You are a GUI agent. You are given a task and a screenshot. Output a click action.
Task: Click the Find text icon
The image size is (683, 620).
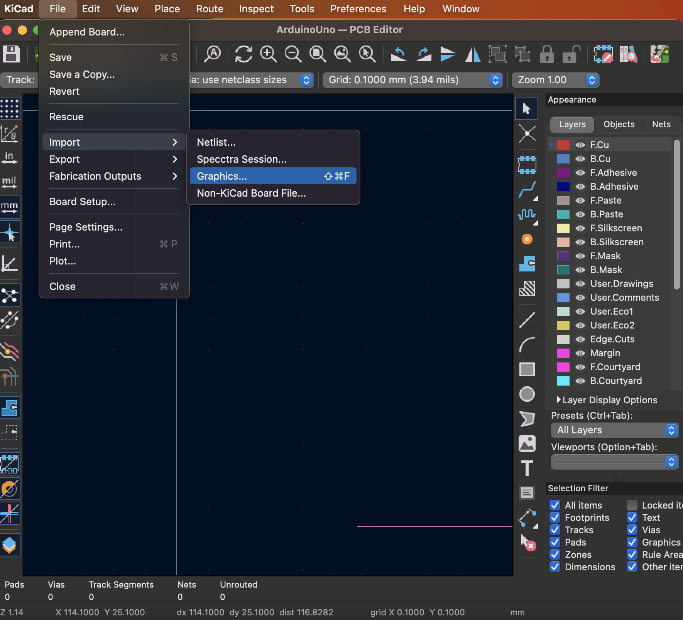tap(213, 54)
